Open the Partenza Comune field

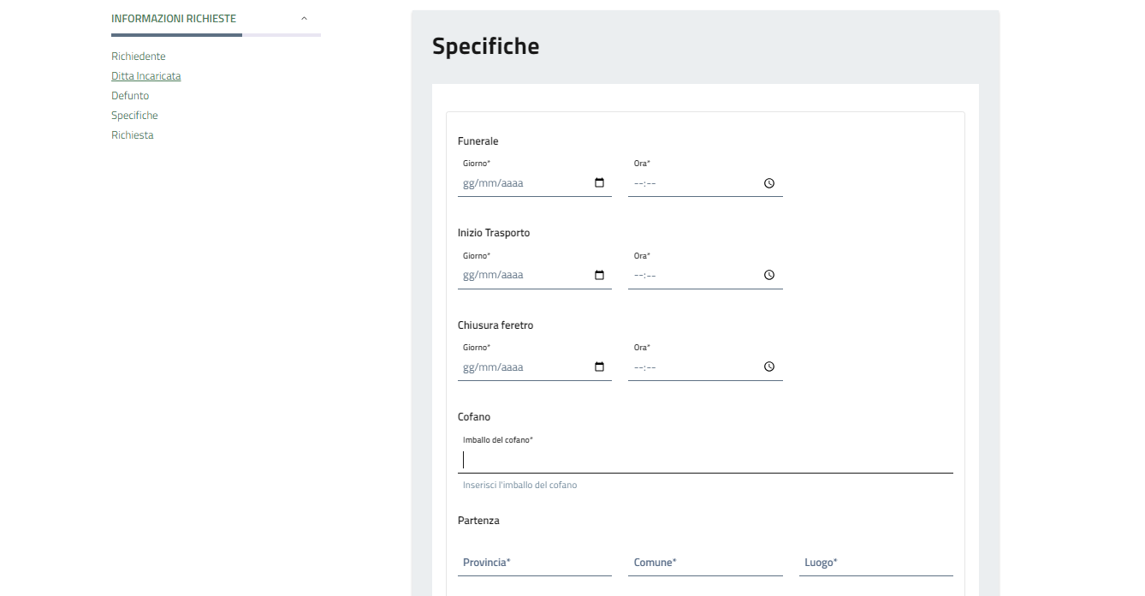coord(705,563)
